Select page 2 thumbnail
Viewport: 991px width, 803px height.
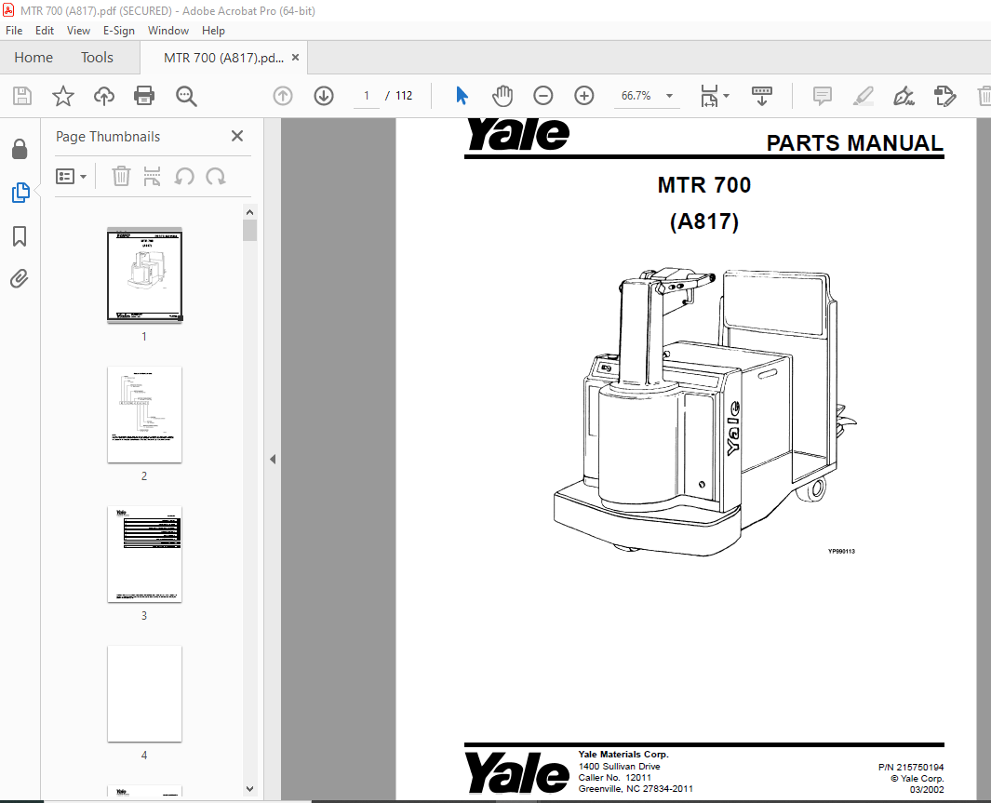pyautogui.click(x=145, y=414)
